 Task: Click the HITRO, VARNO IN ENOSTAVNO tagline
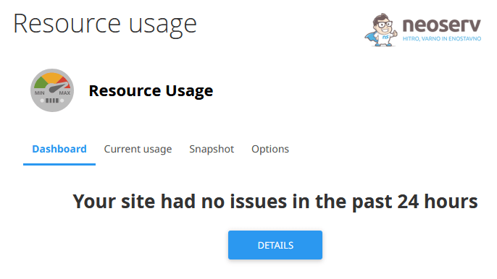click(442, 38)
